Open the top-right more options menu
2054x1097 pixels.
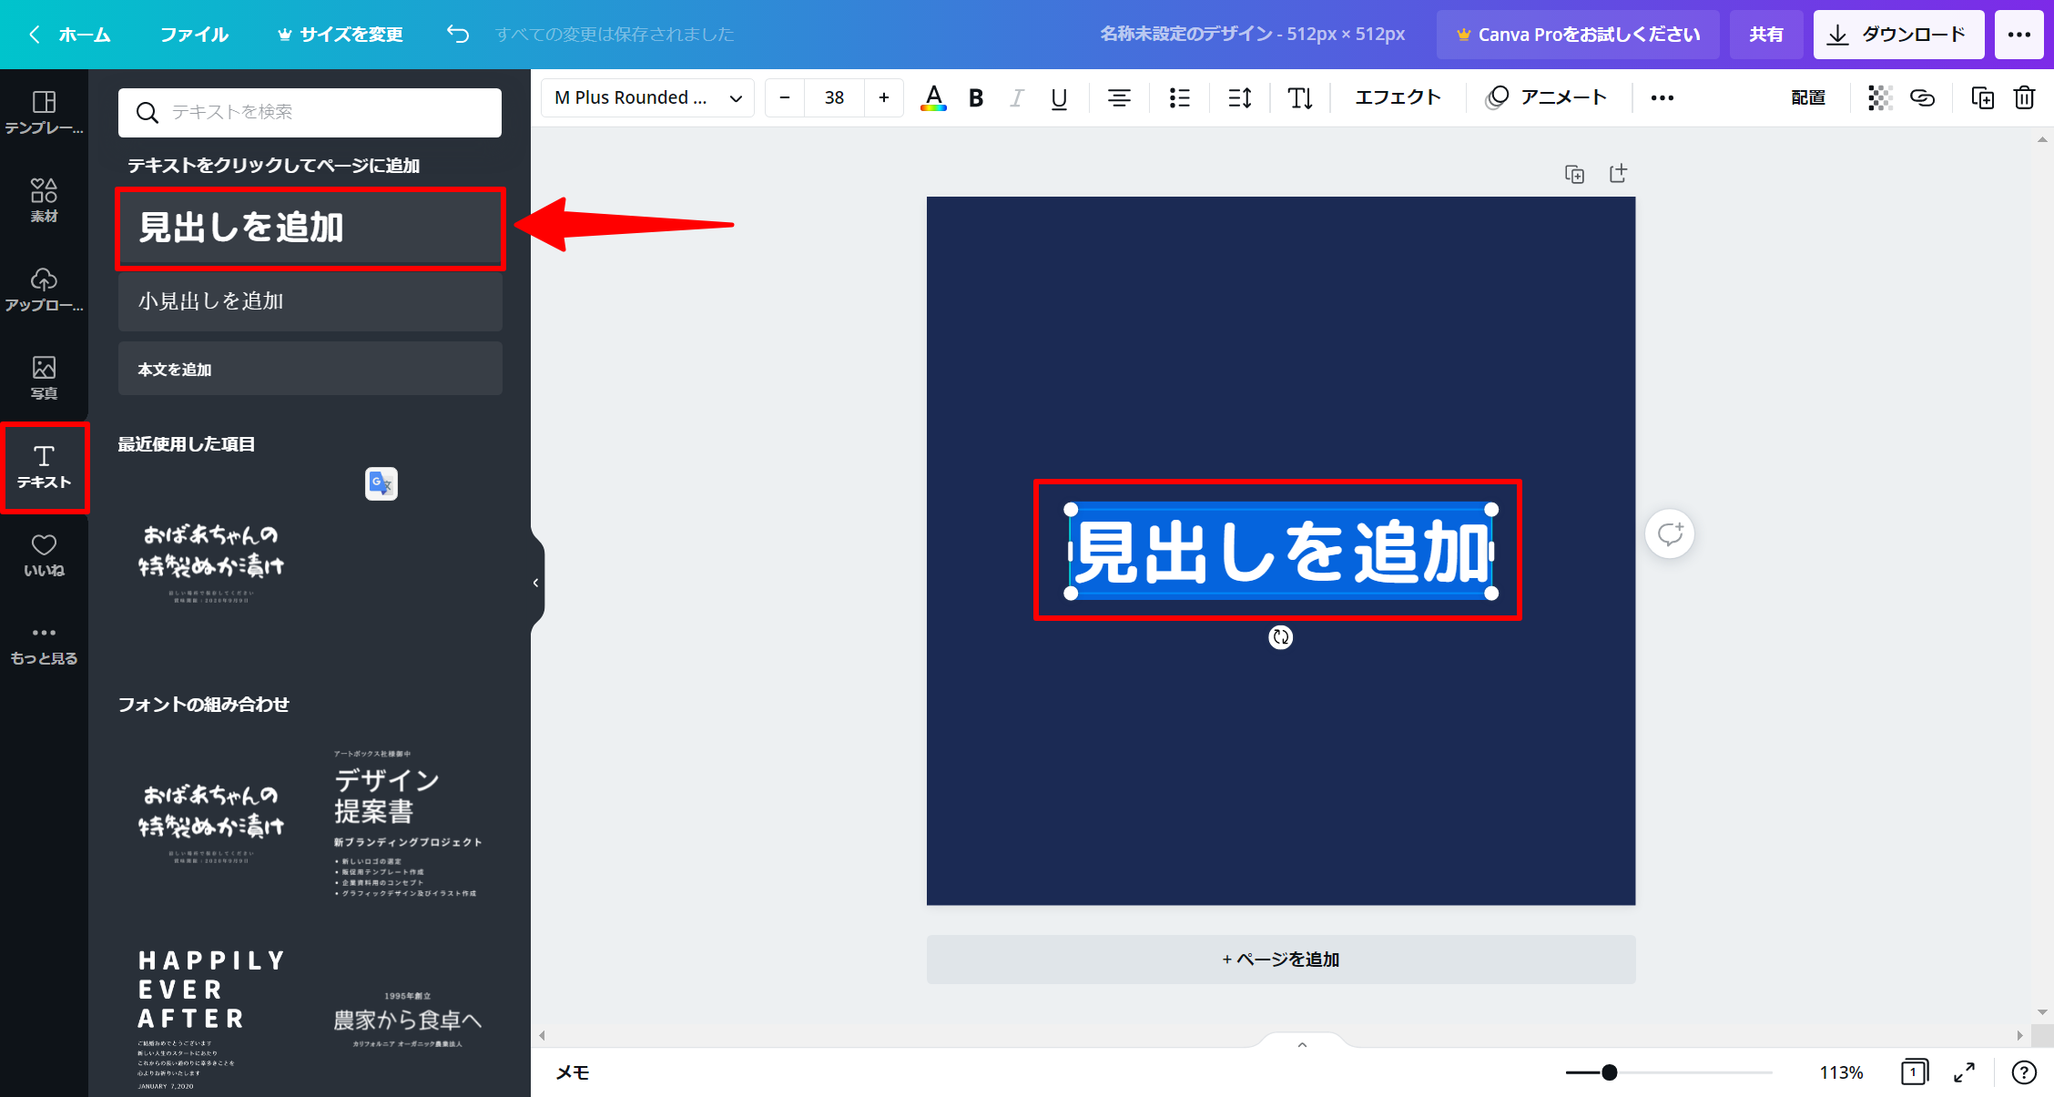pyautogui.click(x=2018, y=35)
